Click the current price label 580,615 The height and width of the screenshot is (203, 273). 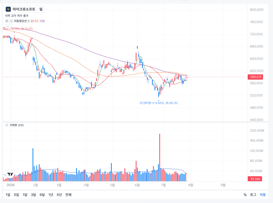pos(255,77)
